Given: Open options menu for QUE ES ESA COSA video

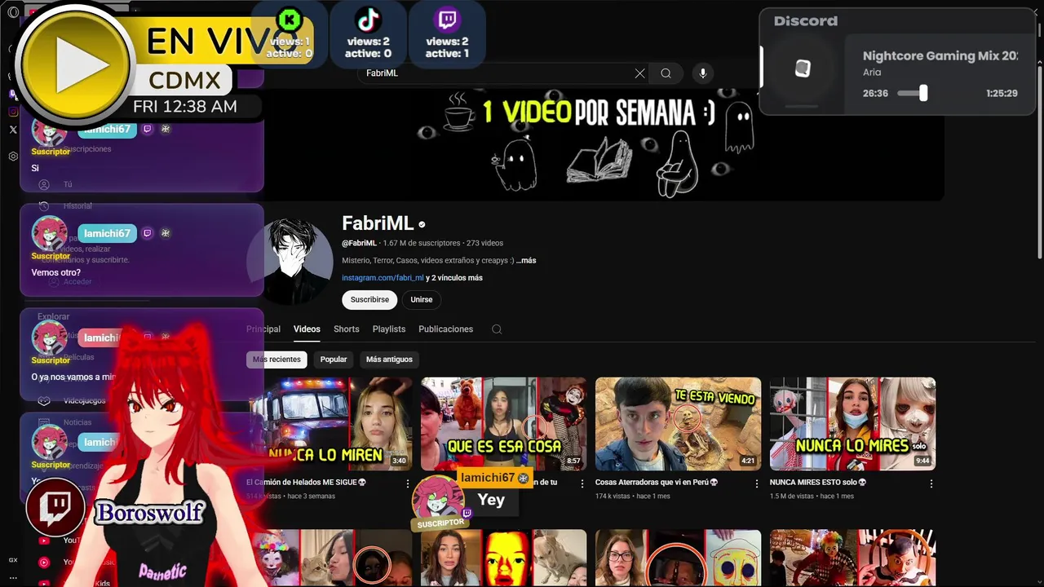Looking at the screenshot, I should pos(582,483).
